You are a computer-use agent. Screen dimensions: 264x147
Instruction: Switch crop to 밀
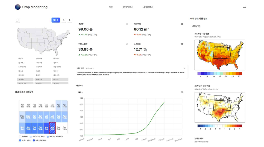(69, 20)
